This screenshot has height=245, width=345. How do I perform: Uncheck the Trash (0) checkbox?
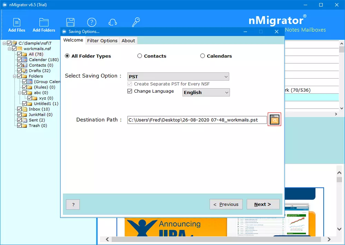(x=19, y=125)
